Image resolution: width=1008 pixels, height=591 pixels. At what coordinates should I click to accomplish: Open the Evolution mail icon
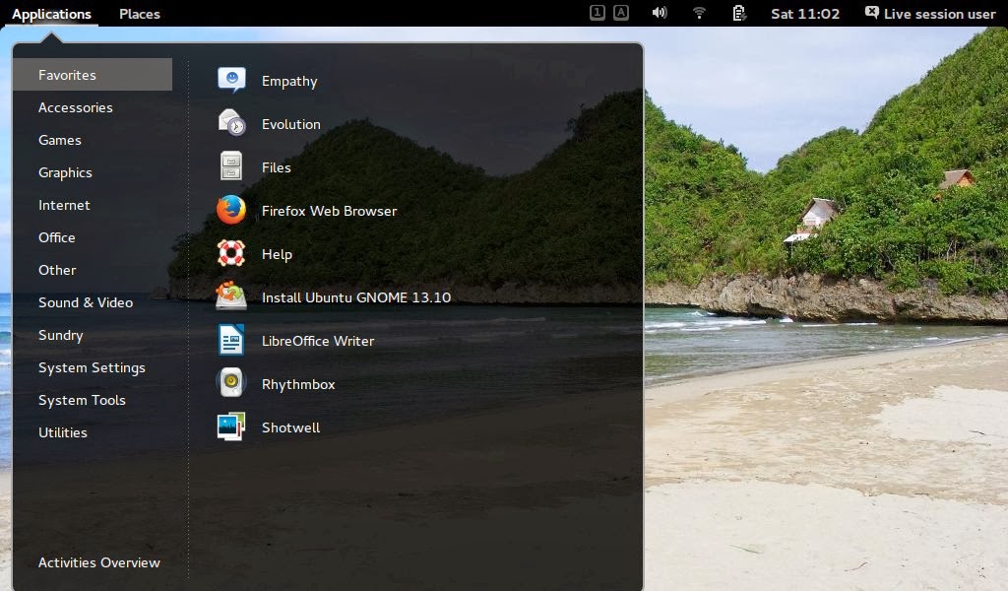coord(231,124)
